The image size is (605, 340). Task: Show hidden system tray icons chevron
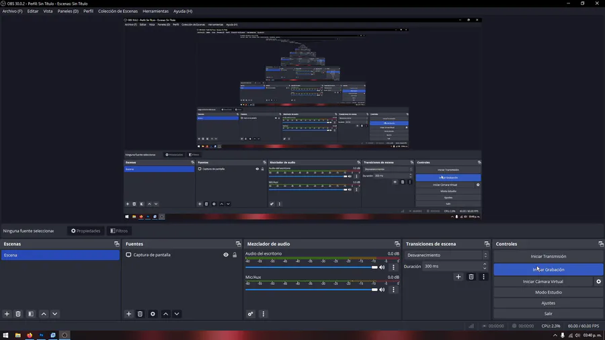tap(555, 335)
